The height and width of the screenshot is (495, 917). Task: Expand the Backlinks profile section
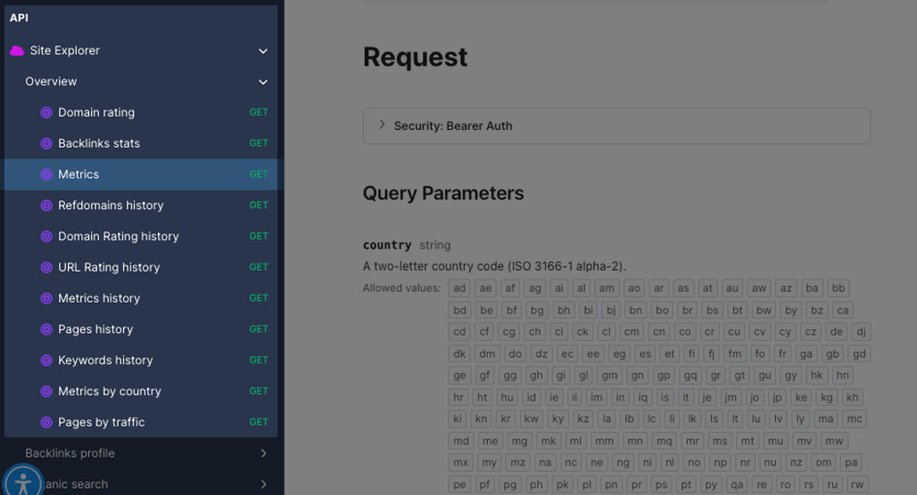point(263,453)
